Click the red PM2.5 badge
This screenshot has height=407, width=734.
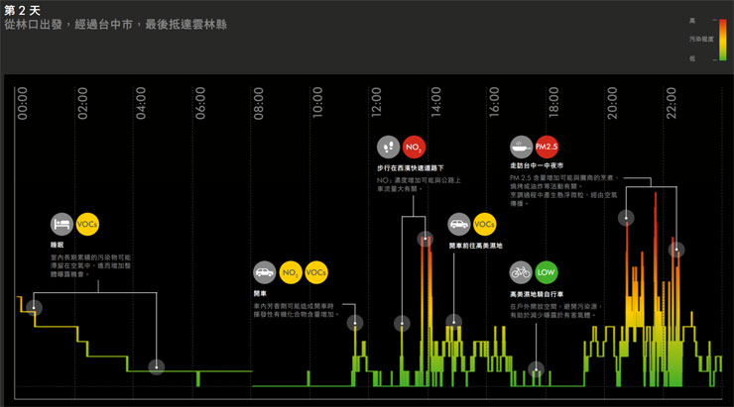pyautogui.click(x=548, y=147)
